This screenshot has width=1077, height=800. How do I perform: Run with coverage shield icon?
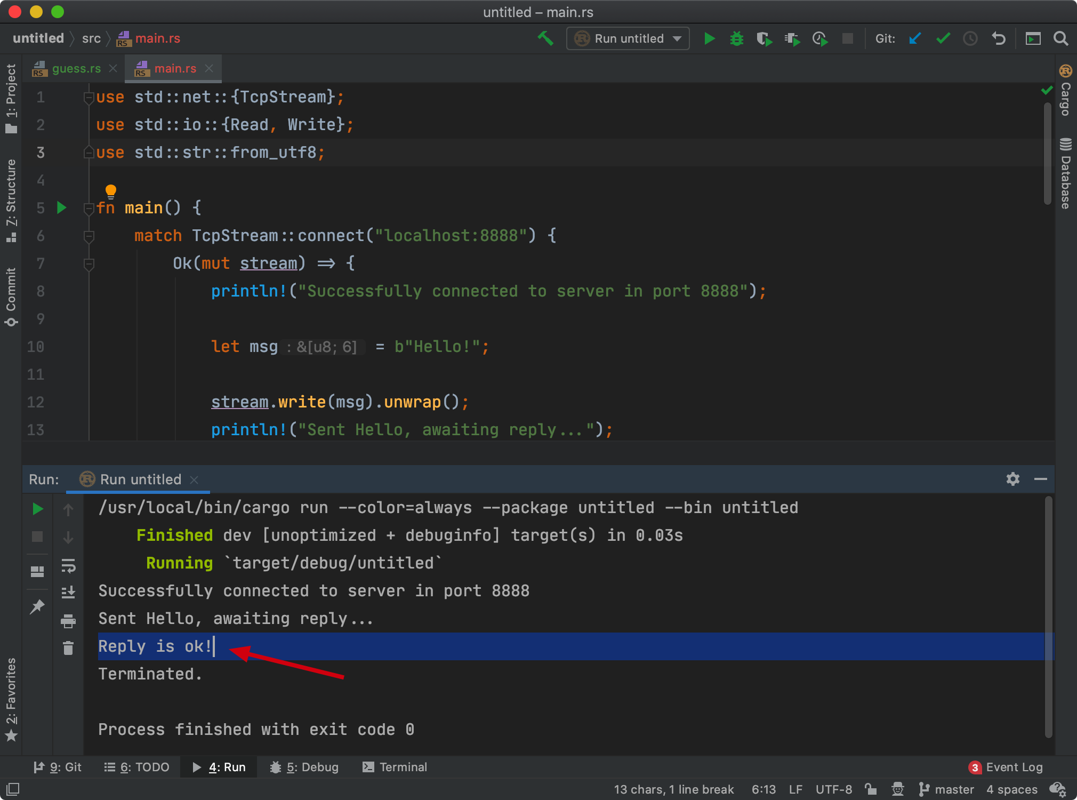click(763, 38)
